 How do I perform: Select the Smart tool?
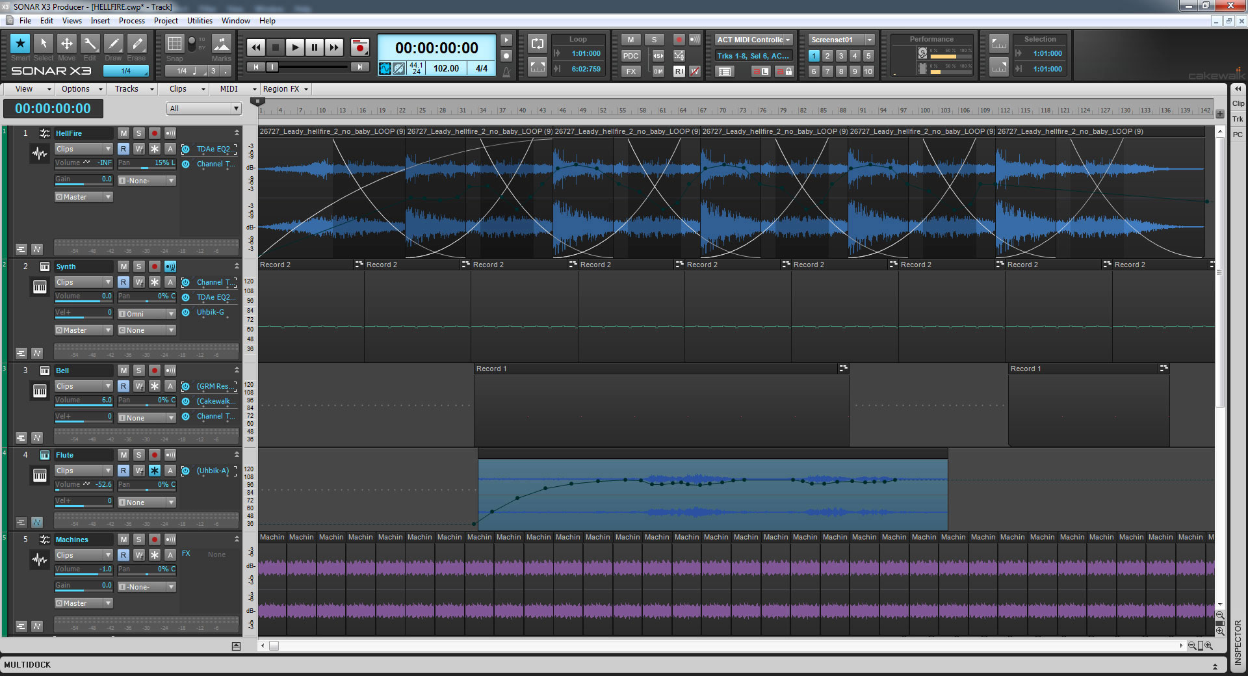20,44
